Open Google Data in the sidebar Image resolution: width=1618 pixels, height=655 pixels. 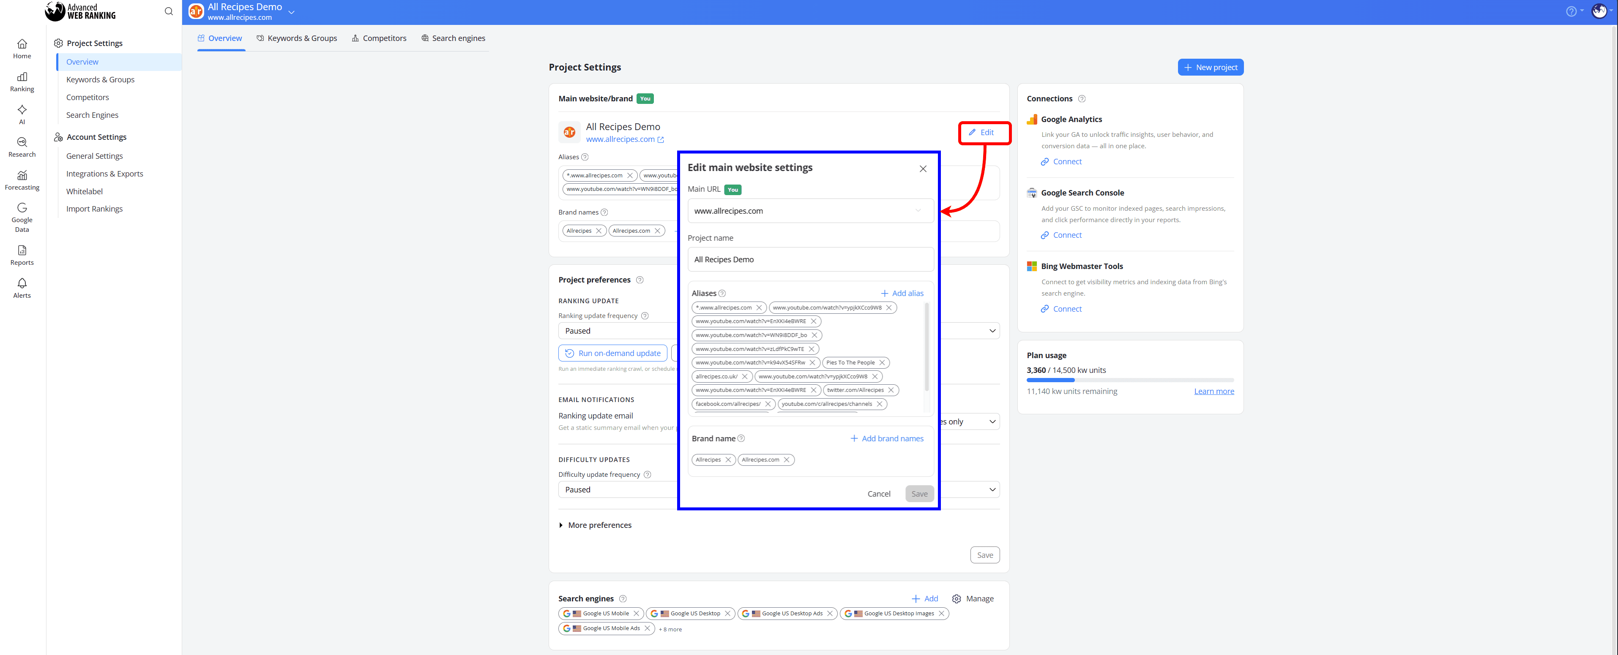tap(22, 218)
